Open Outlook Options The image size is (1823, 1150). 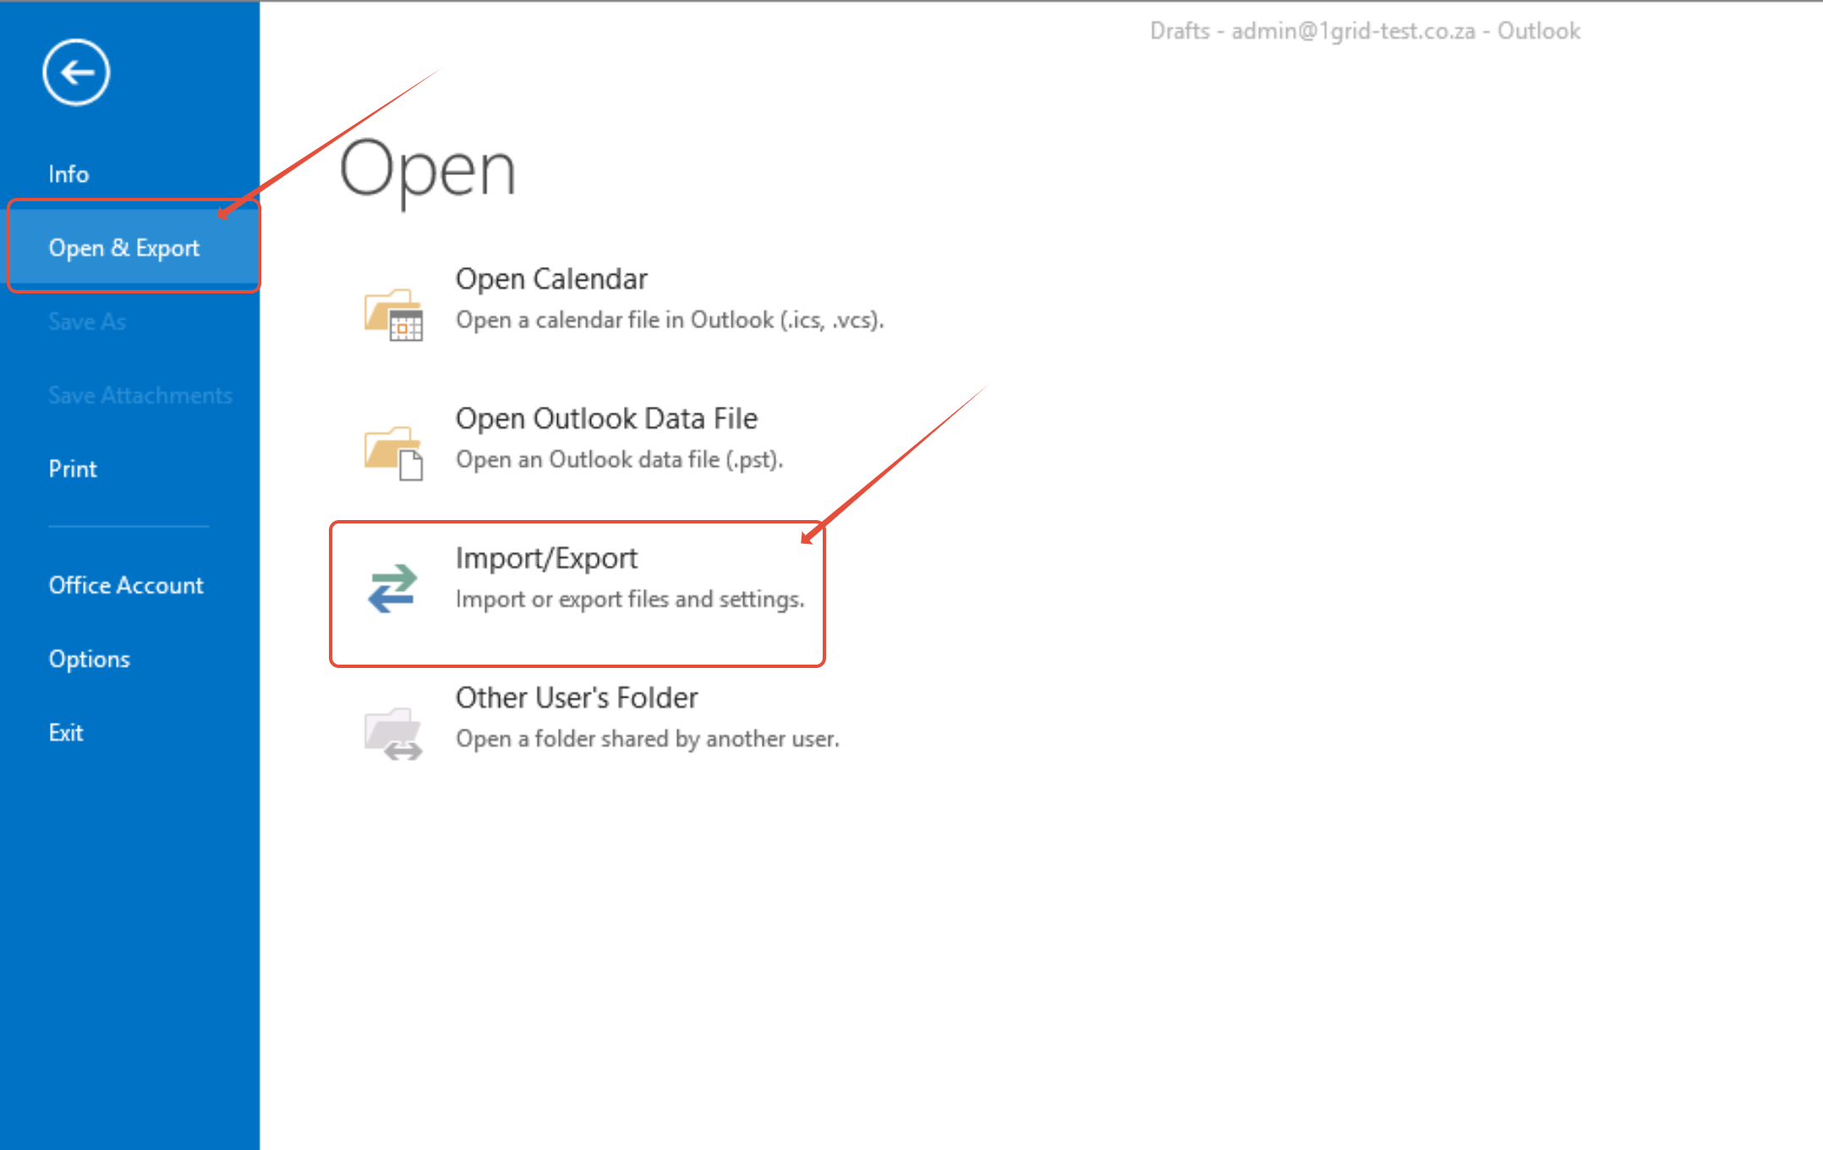(90, 659)
